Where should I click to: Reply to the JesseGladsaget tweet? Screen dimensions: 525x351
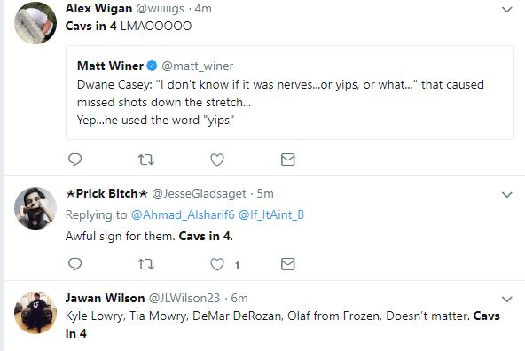[75, 264]
